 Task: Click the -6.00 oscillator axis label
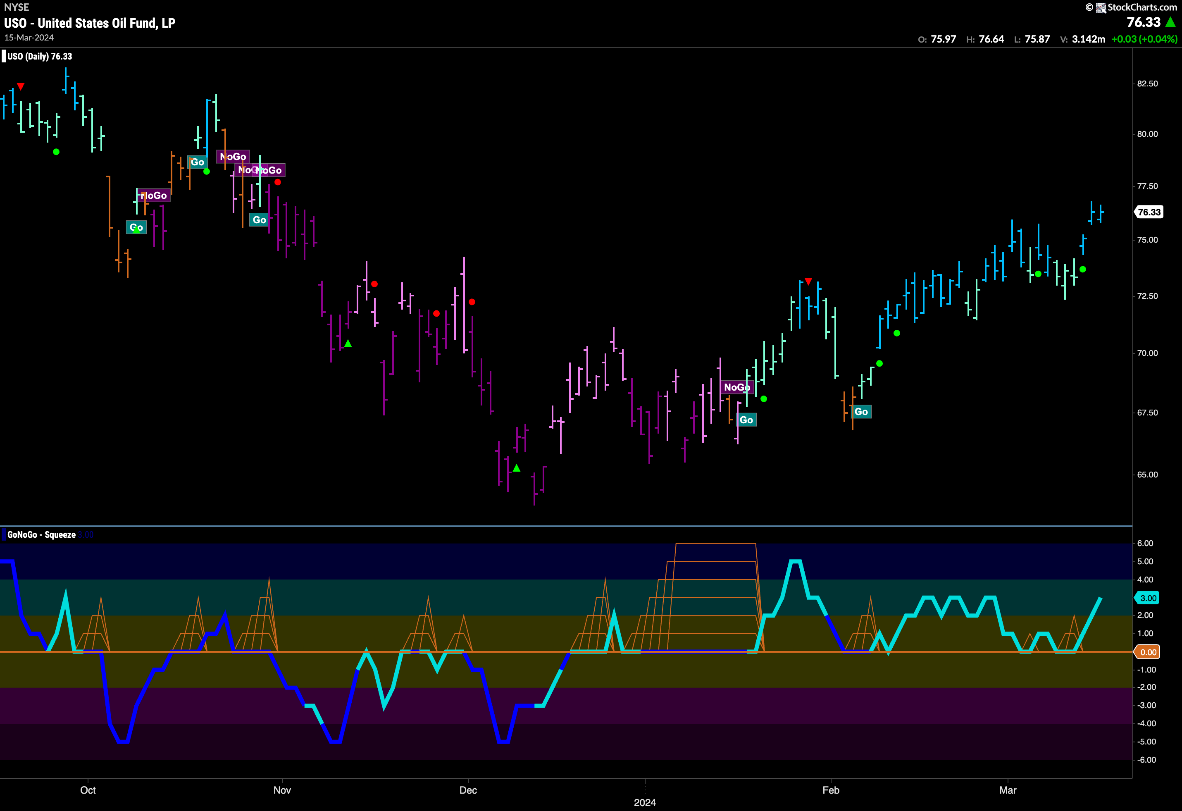pyautogui.click(x=1146, y=760)
